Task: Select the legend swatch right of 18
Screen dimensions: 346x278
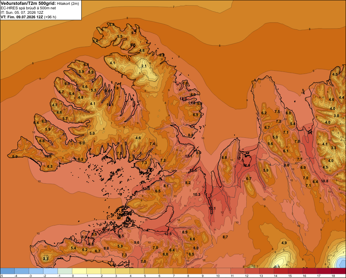Action: [339, 271]
